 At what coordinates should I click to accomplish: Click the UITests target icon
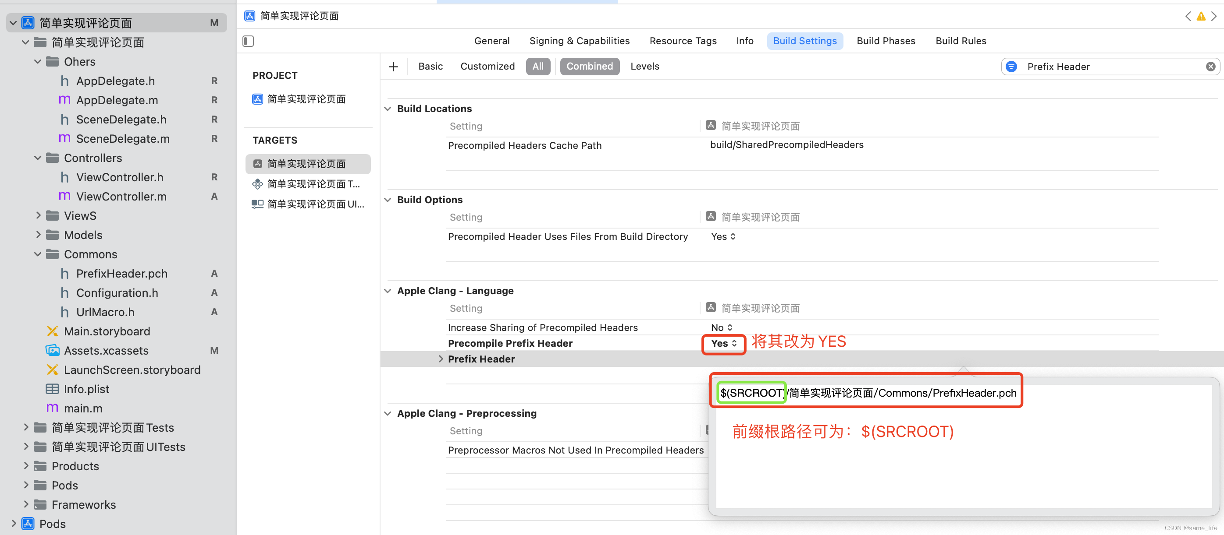click(x=258, y=204)
